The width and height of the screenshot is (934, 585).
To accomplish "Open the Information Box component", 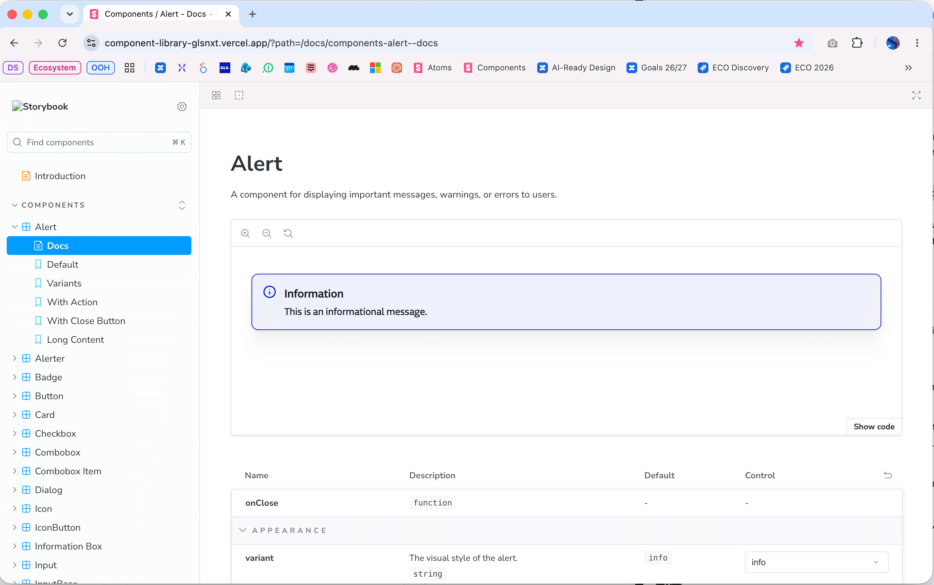I will [68, 546].
